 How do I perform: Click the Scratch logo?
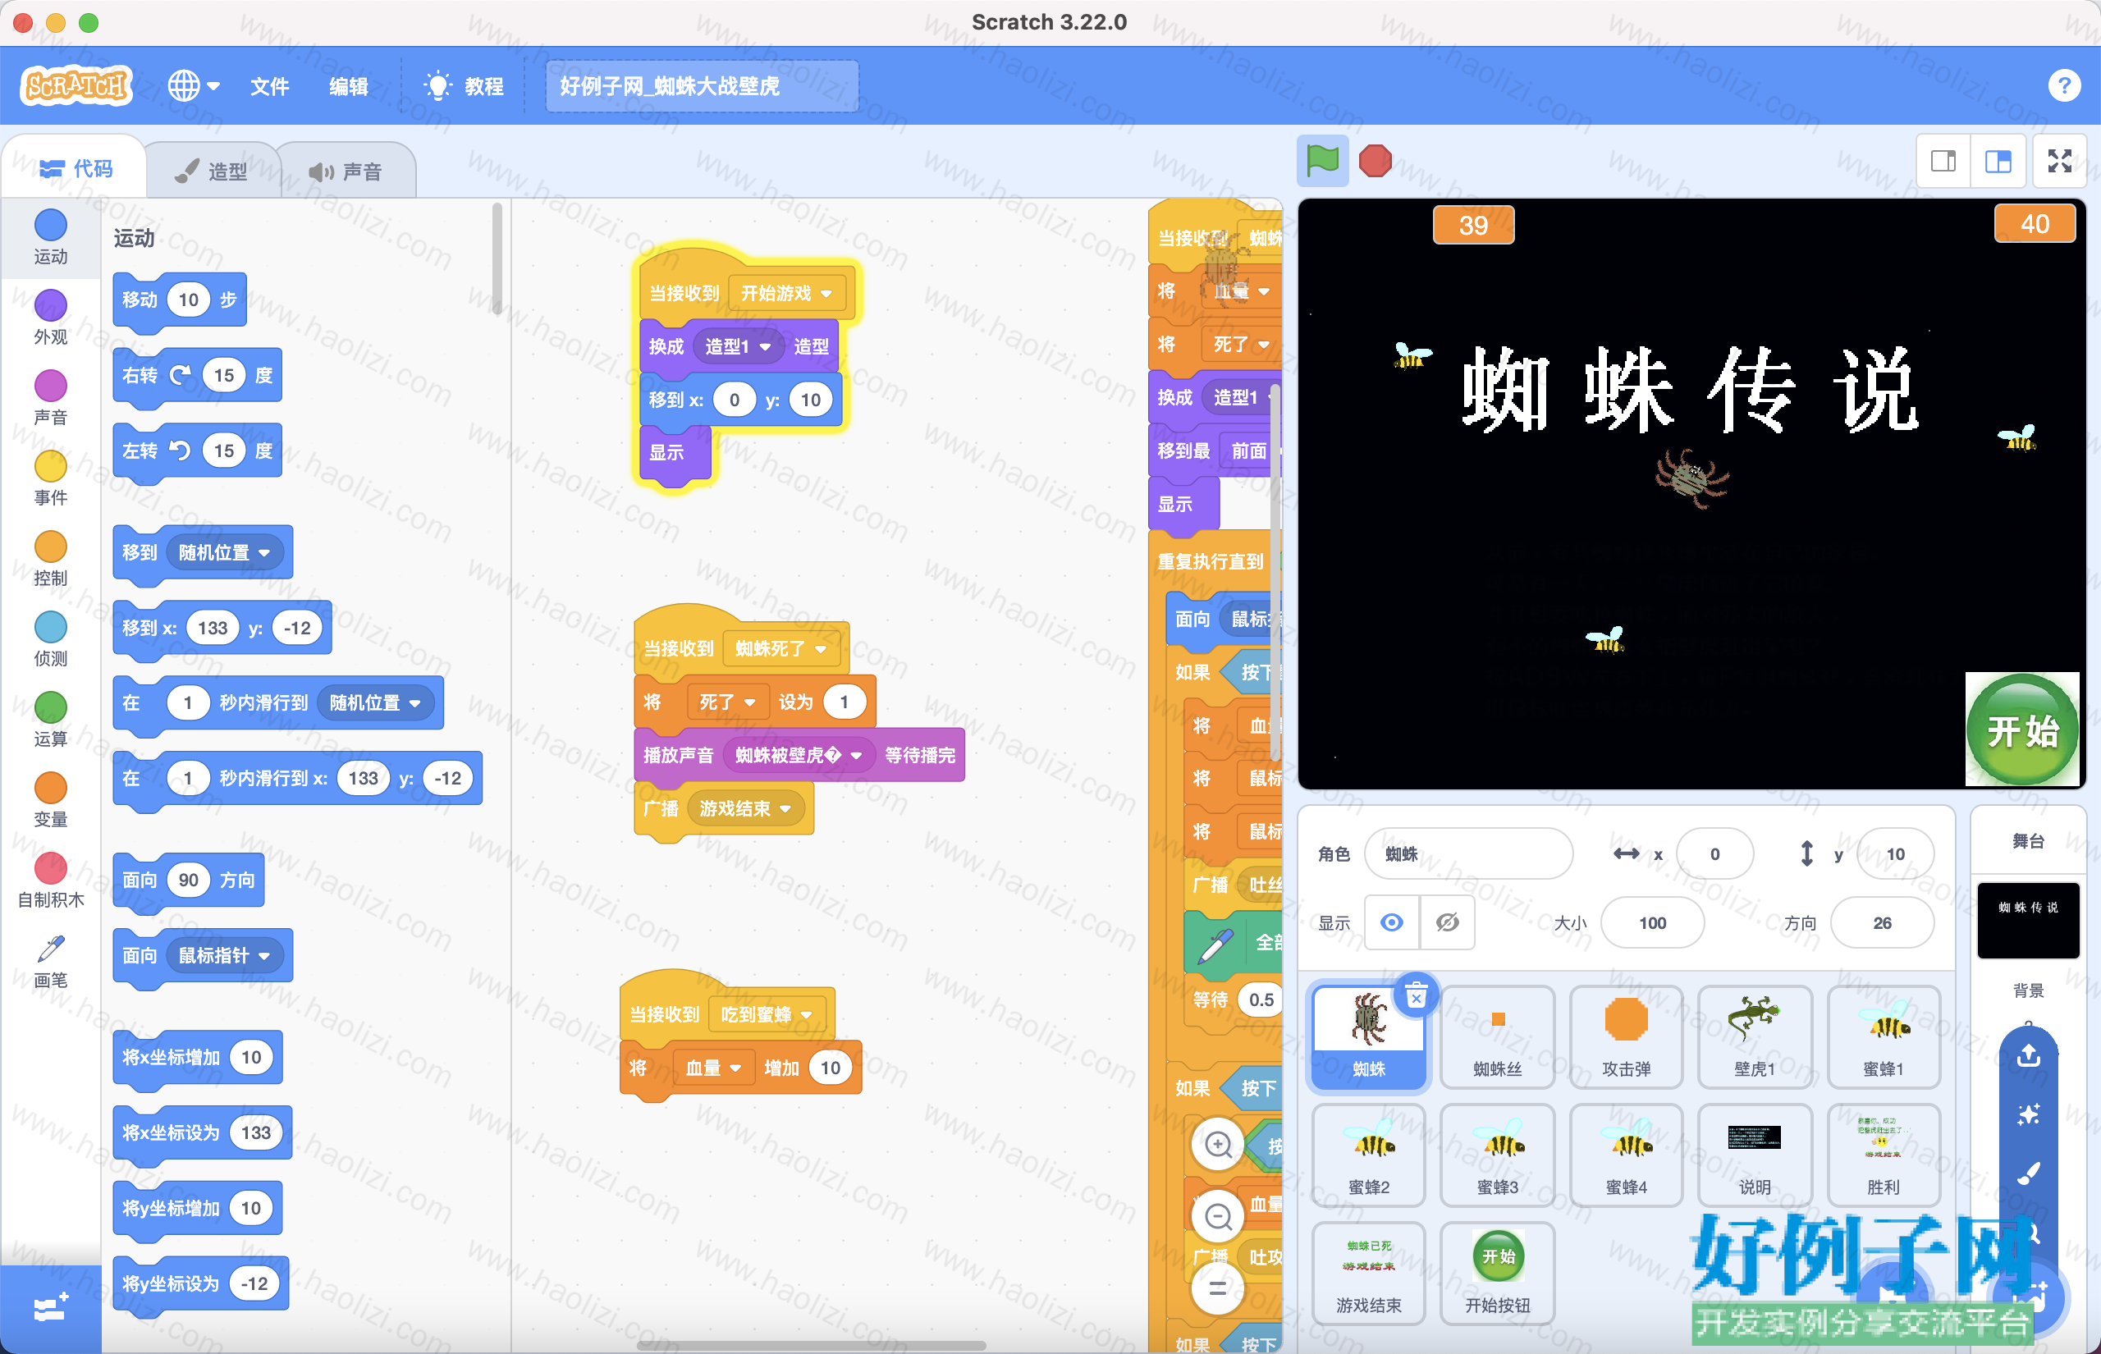pos(76,85)
